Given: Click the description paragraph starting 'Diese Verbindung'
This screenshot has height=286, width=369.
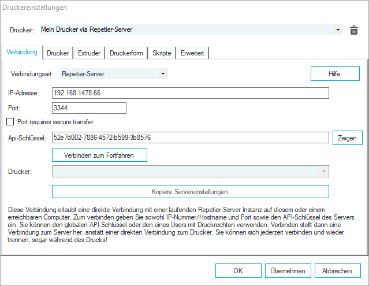Looking at the screenshot, I should click(181, 225).
